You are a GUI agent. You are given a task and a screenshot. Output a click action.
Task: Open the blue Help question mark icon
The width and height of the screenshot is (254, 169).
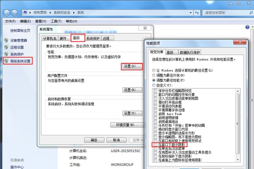coord(247,27)
